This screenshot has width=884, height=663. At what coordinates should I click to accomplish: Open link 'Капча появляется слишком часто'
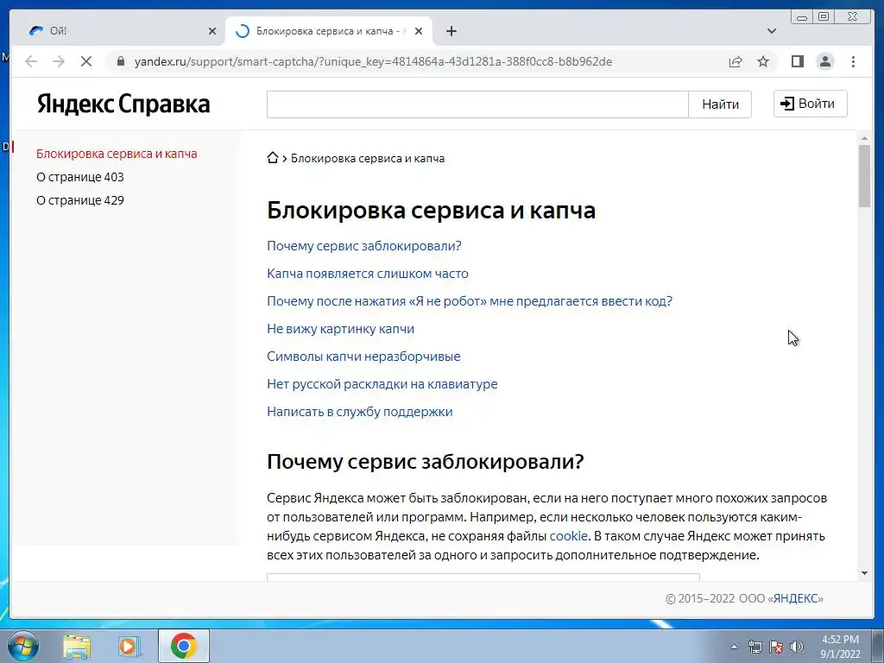tap(368, 274)
